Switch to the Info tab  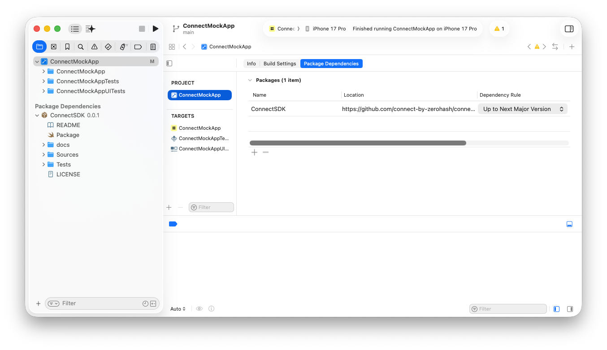point(251,64)
